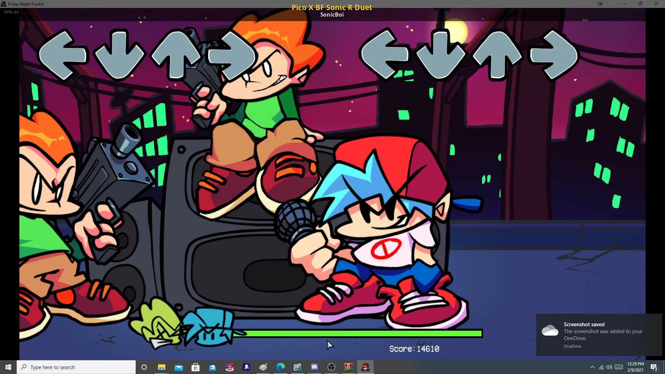The height and width of the screenshot is (374, 665).
Task: Click the Screenshot saved OneDrive notification
Action: coord(599,335)
